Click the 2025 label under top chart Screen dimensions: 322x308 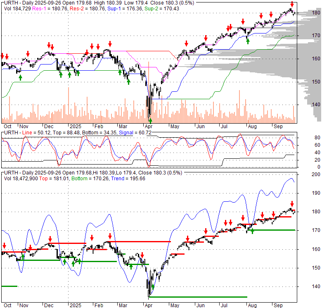pyautogui.click(x=76, y=127)
